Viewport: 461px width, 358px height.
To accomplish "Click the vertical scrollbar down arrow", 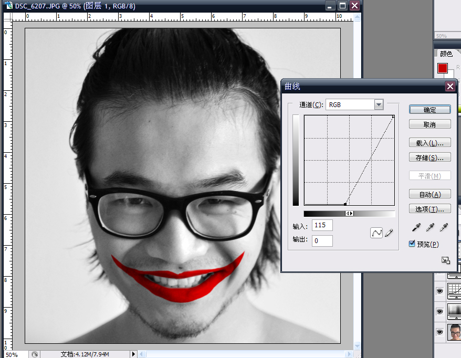I will [357, 345].
